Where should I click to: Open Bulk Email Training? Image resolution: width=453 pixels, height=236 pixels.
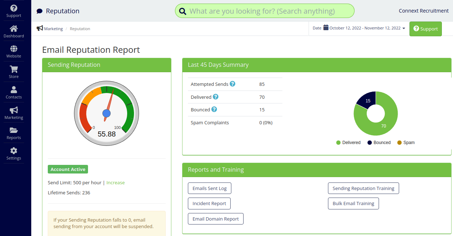pos(353,203)
